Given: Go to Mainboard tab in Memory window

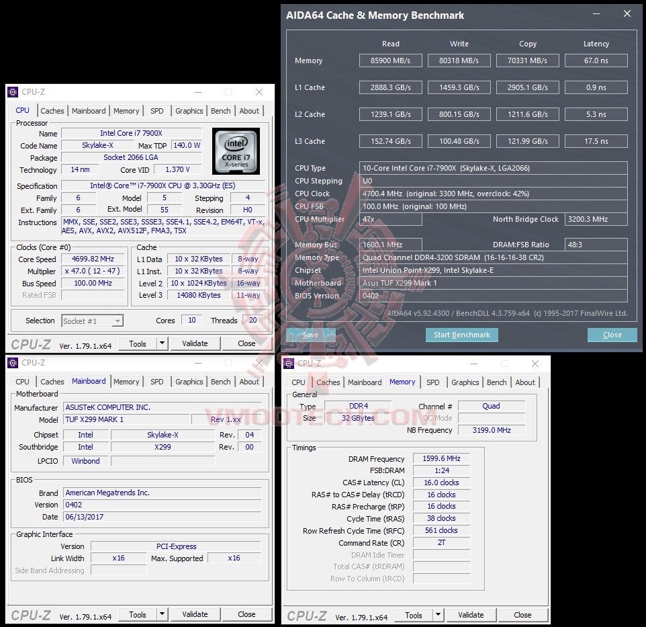Looking at the screenshot, I should (x=365, y=382).
